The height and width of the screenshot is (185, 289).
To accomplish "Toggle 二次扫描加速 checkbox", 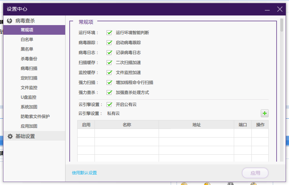I will point(109,63).
